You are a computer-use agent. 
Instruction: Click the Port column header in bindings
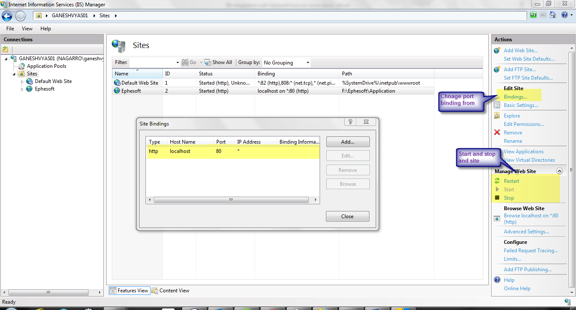pyautogui.click(x=223, y=142)
